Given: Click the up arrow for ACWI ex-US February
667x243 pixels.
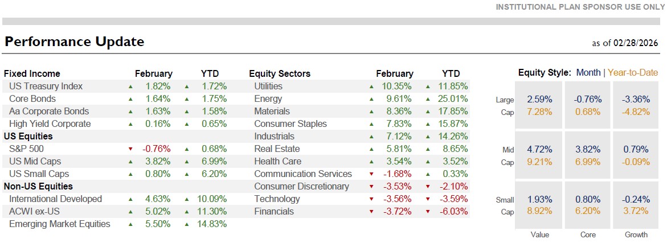Looking at the screenshot, I should (130, 212).
